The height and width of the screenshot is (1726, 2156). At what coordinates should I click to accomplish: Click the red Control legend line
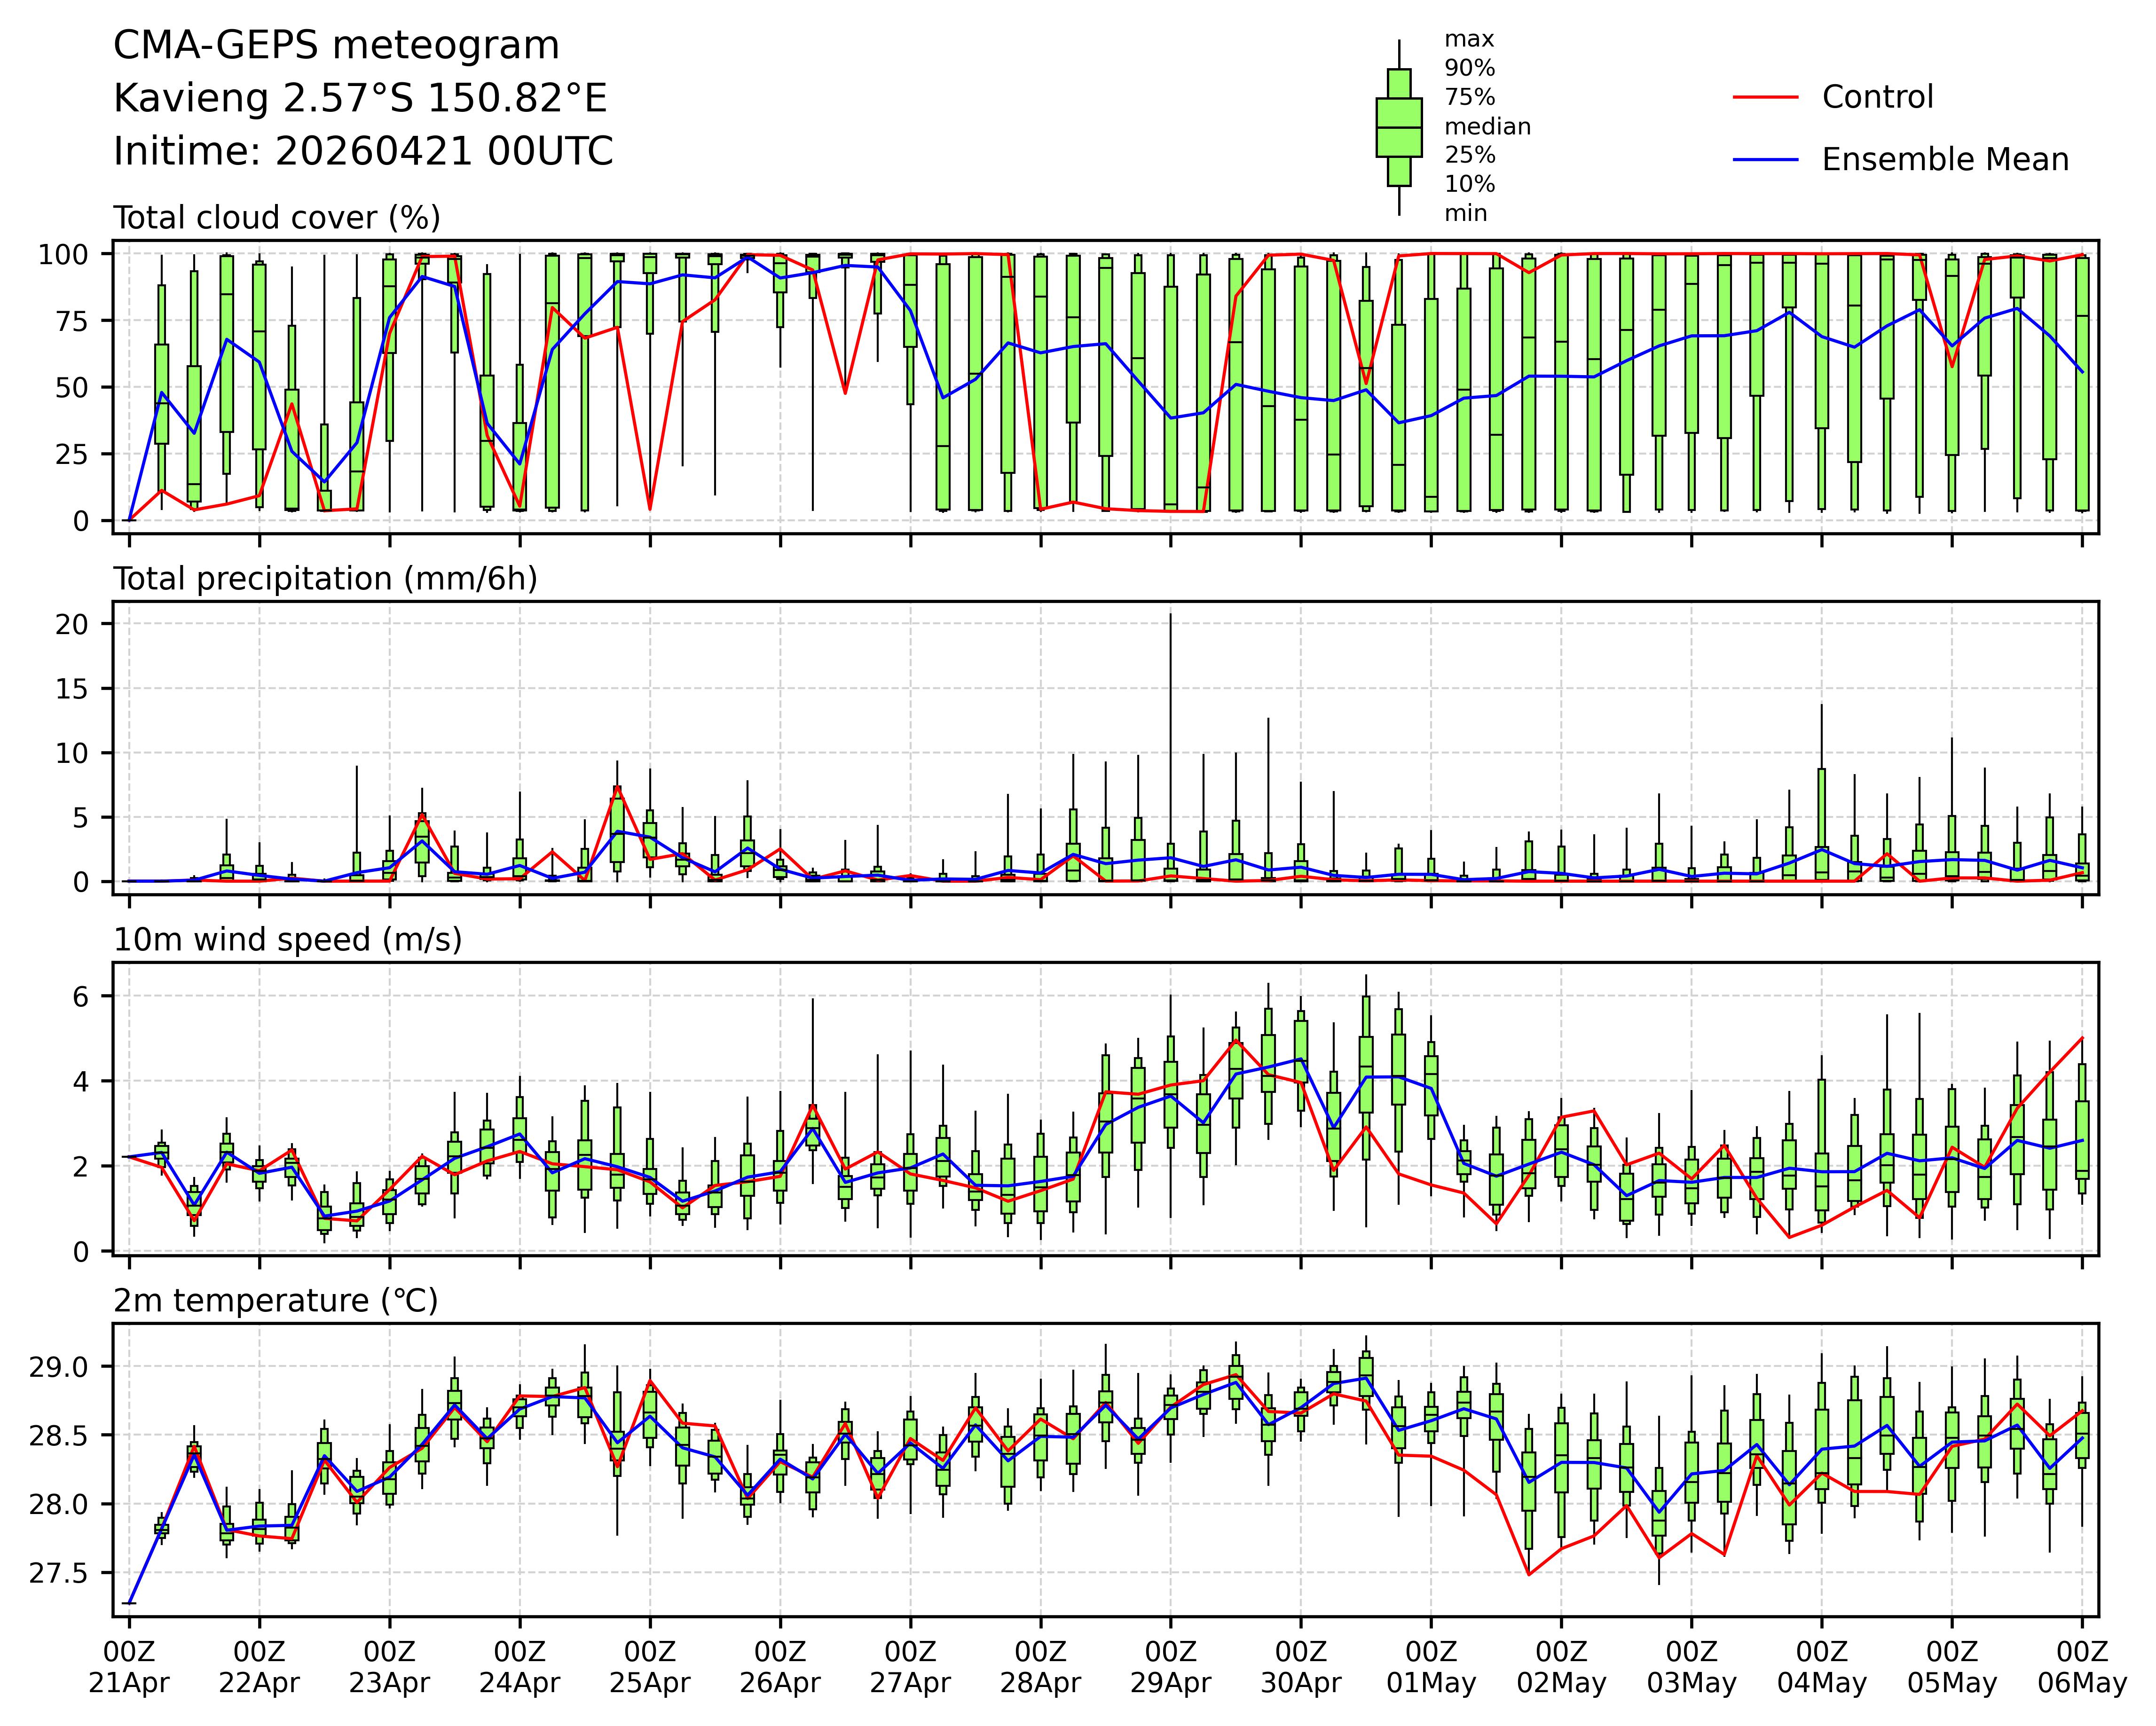[1765, 97]
